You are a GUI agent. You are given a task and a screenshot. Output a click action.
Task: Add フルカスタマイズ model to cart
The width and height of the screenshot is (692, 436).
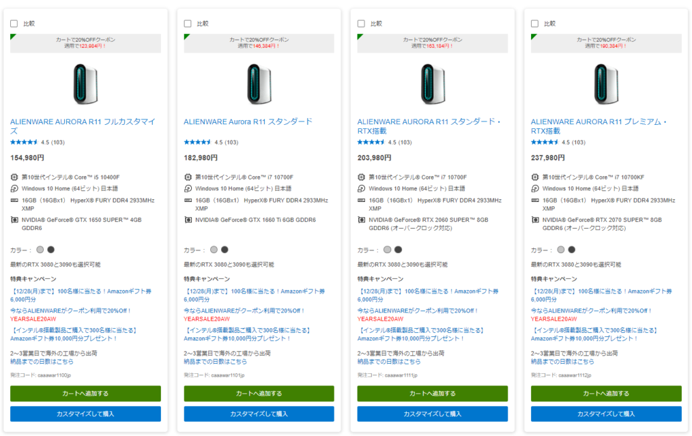(x=85, y=393)
